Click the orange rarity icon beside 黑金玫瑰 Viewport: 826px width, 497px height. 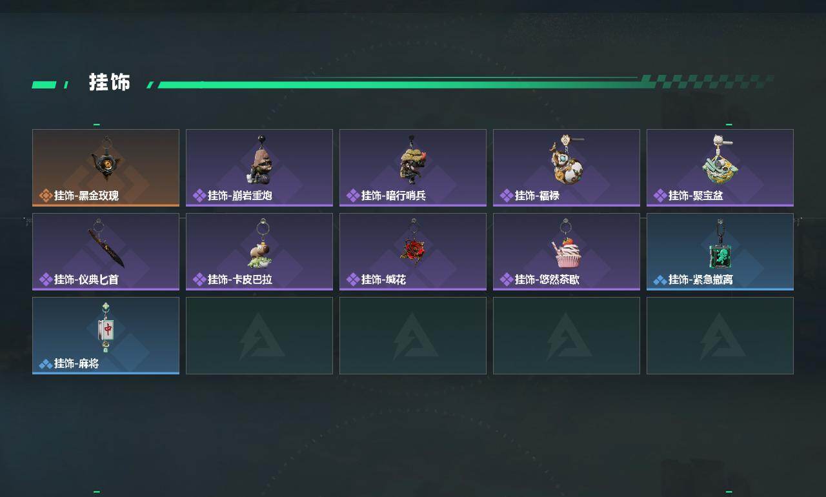(46, 196)
